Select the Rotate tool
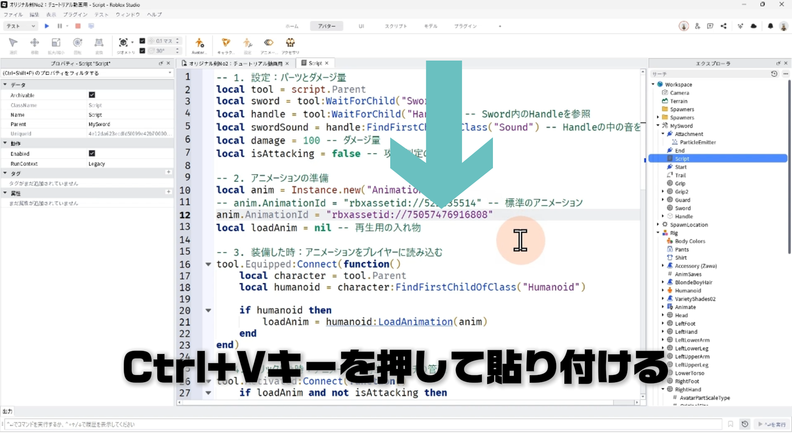Screen dimensions: 792x445 coord(77,43)
